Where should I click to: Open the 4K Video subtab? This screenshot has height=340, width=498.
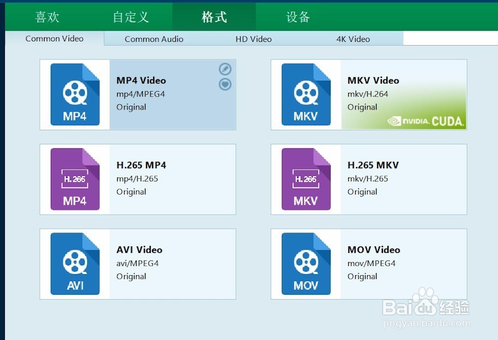pyautogui.click(x=353, y=39)
